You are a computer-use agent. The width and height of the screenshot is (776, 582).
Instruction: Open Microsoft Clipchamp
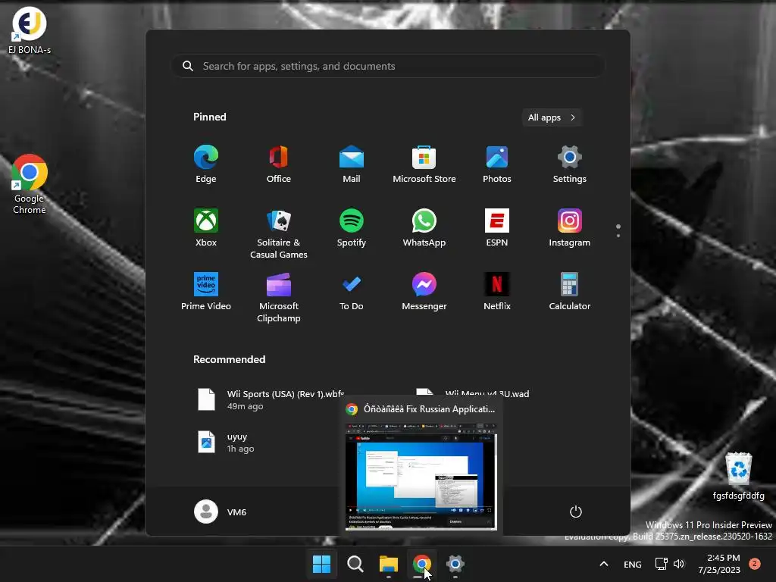279,298
